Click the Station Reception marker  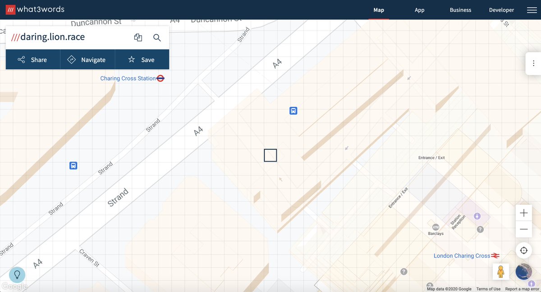click(x=477, y=216)
